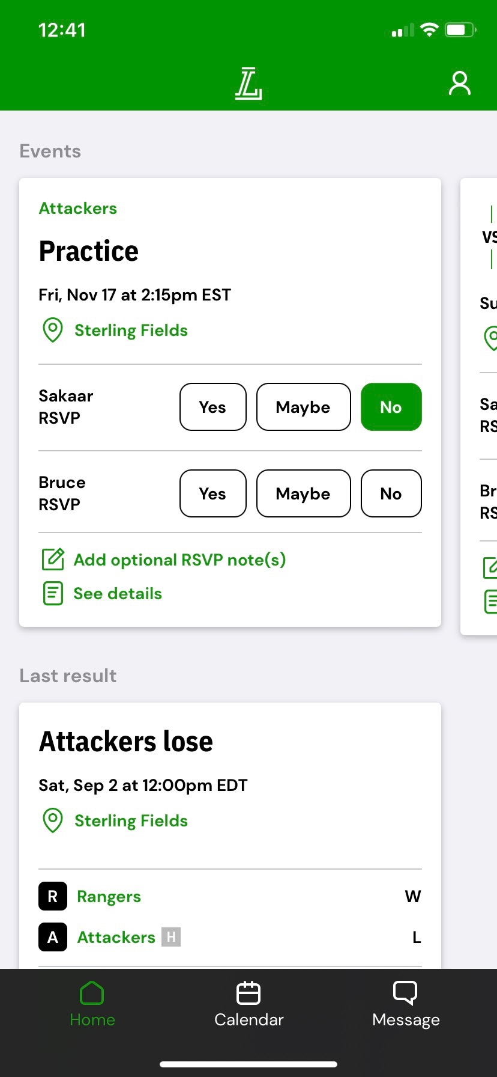497x1077 pixels.
Task: Set Bruce's RSVP to Maybe
Action: click(x=303, y=493)
